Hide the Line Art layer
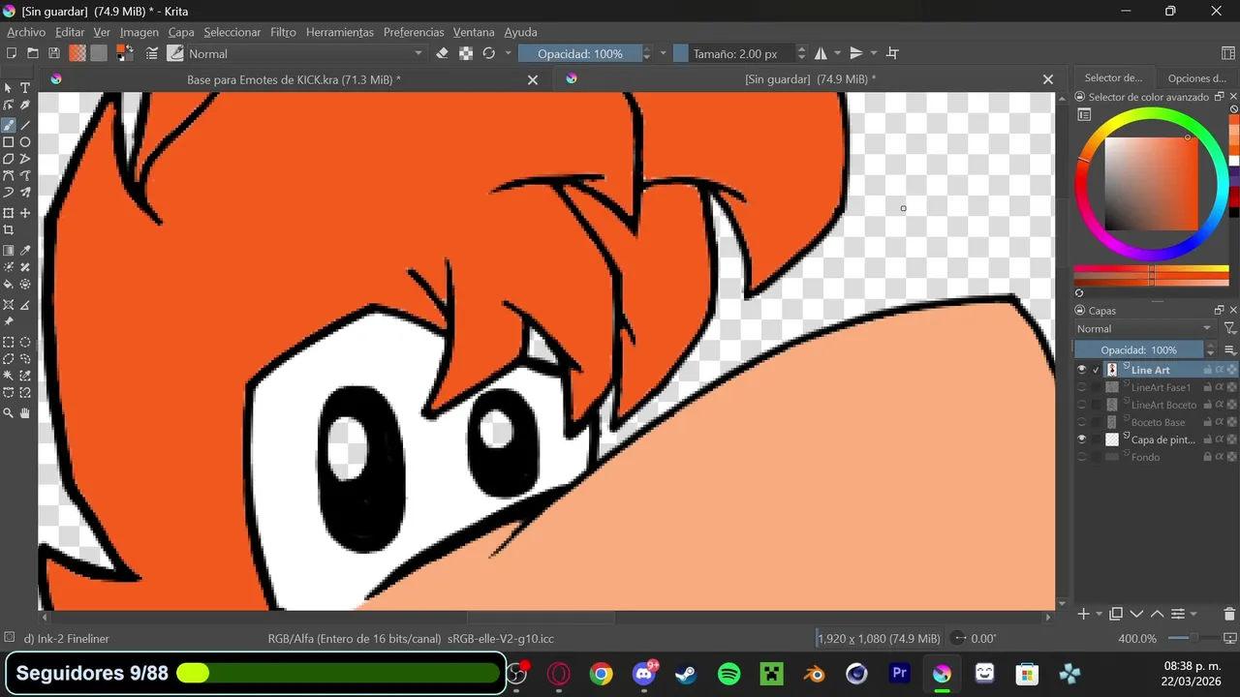The height and width of the screenshot is (697, 1240). (x=1082, y=370)
